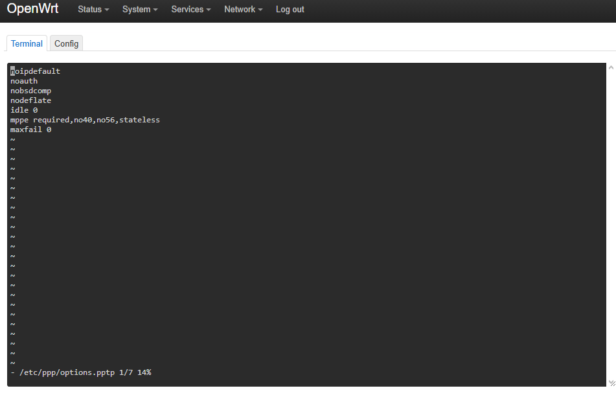Click the caret arrow next to Status
The width and height of the screenshot is (616, 397).
coord(107,10)
